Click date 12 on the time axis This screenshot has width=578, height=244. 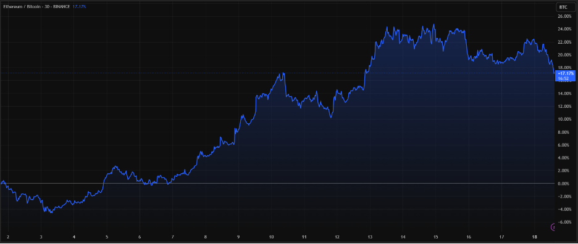click(x=337, y=237)
